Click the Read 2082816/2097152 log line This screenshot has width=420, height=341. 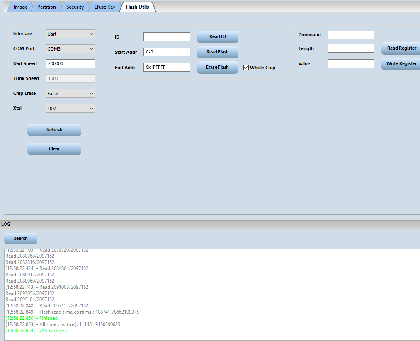(x=30, y=262)
